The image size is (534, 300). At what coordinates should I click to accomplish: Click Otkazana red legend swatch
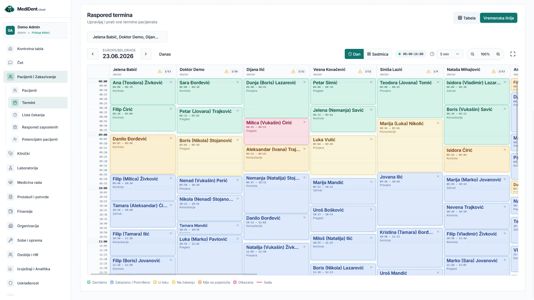(235, 282)
